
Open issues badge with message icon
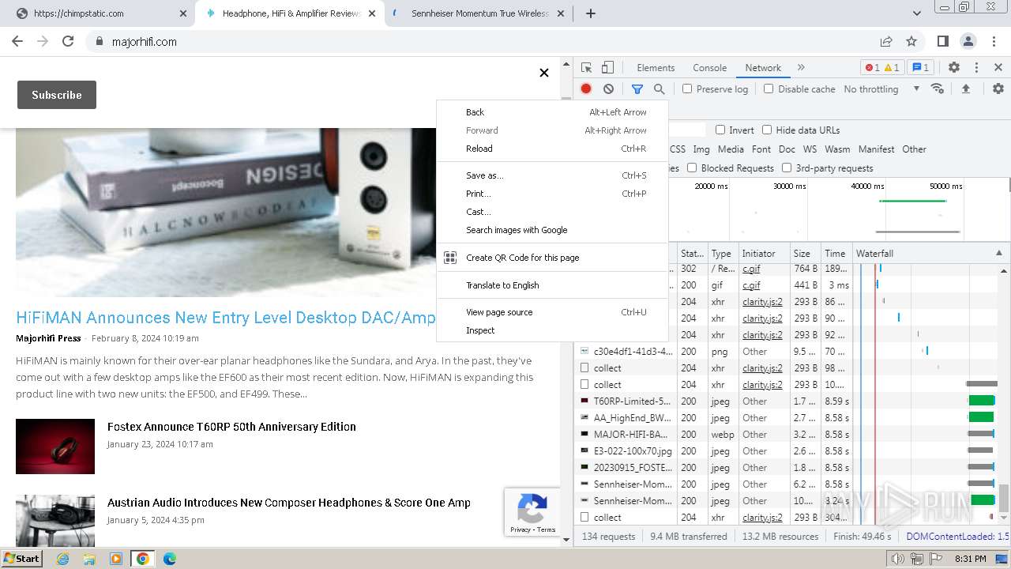pyautogui.click(x=919, y=68)
